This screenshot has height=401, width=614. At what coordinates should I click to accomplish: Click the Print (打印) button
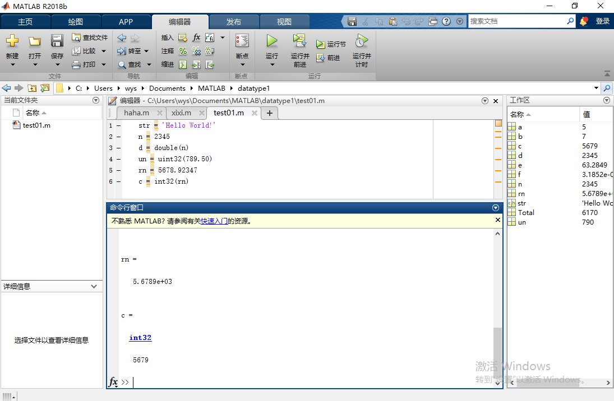pos(84,64)
